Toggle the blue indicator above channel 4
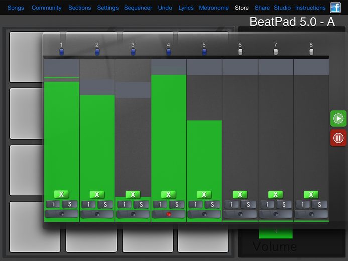The width and height of the screenshot is (348, 261). [x=168, y=52]
